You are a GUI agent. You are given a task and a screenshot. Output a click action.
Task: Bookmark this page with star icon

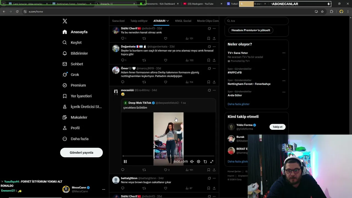tap(322, 12)
